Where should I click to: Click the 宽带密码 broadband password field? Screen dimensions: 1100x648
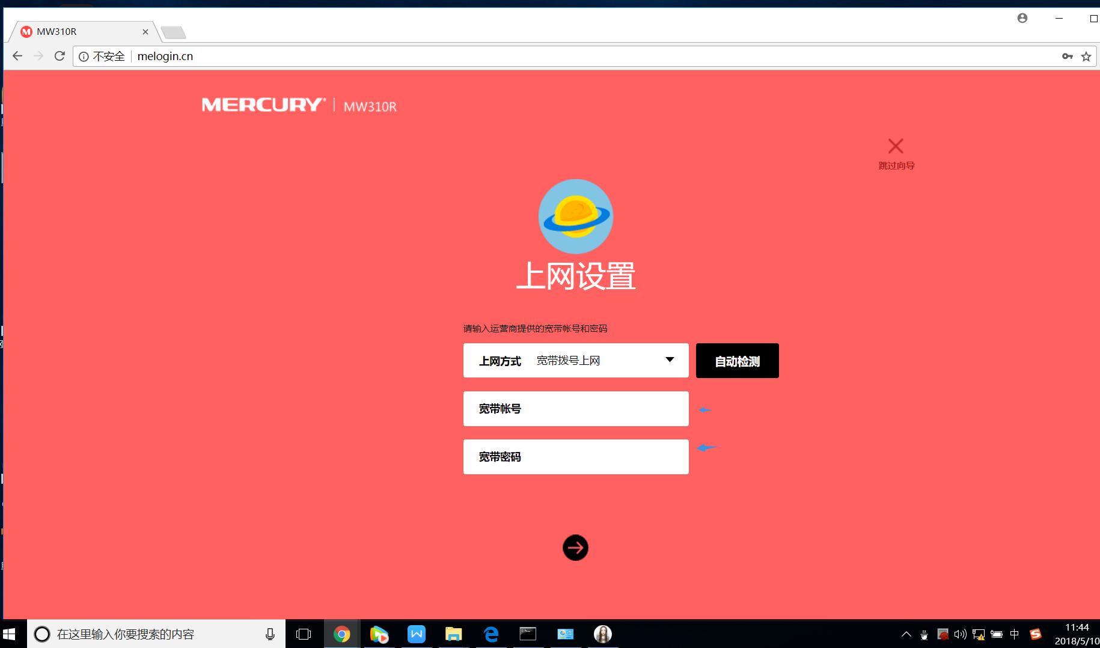(x=575, y=457)
